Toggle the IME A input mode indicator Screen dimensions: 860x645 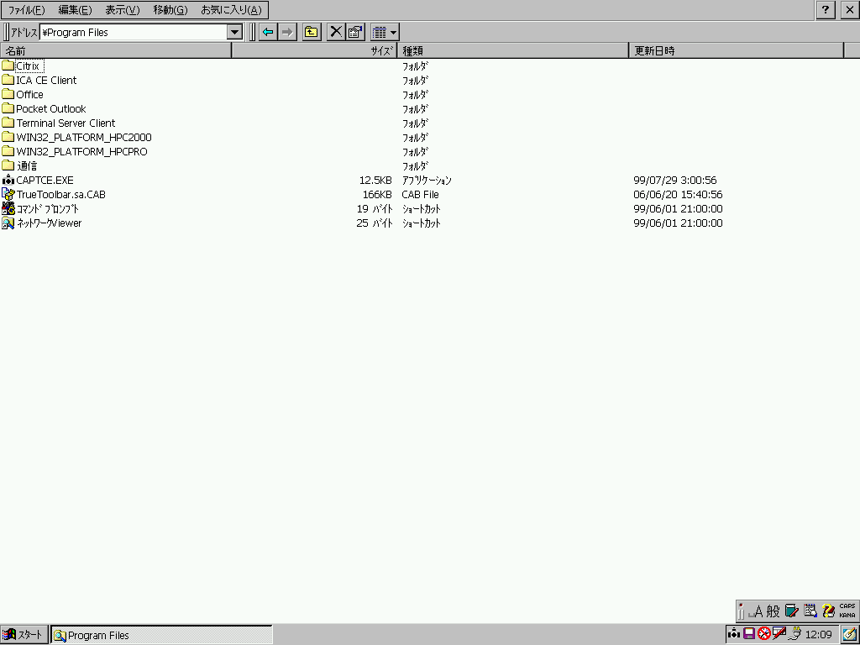[x=757, y=611]
